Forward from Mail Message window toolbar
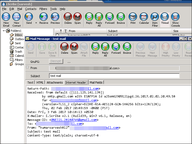 [116, 48]
